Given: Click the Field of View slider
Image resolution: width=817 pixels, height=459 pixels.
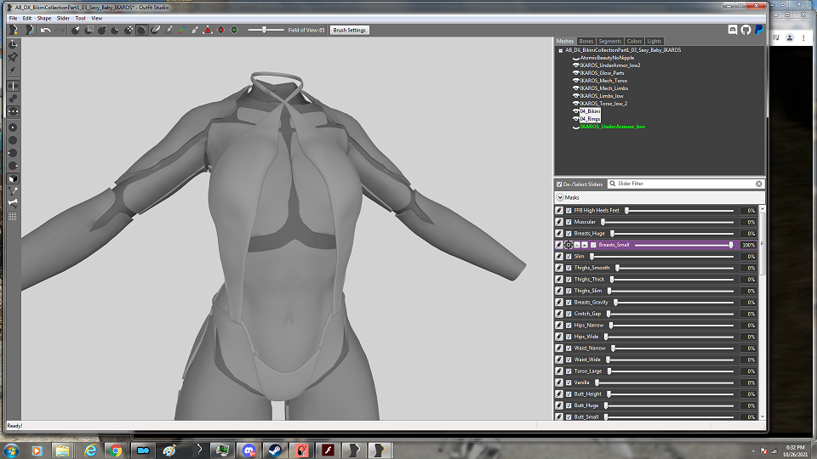Looking at the screenshot, I should point(266,31).
